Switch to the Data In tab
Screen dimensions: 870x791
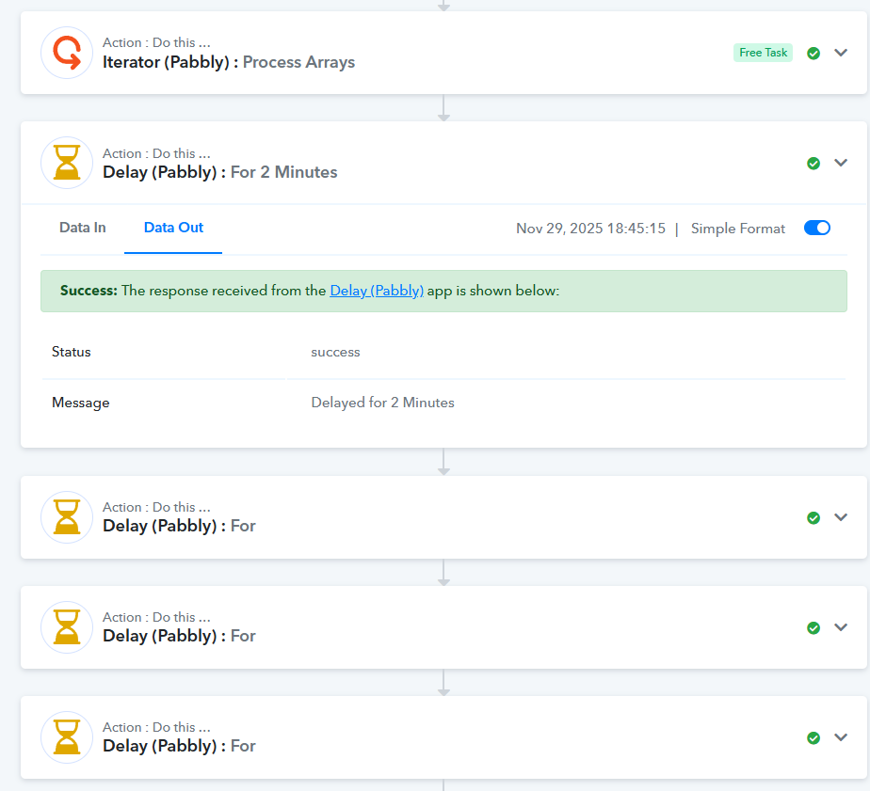click(x=83, y=228)
